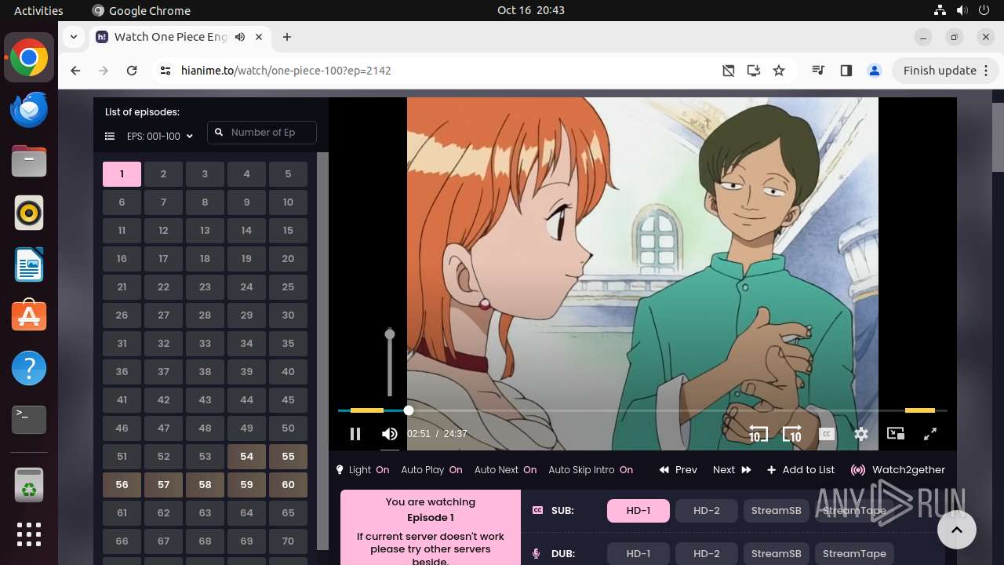
Task: Click the install app icon in the address bar
Action: pos(754,71)
